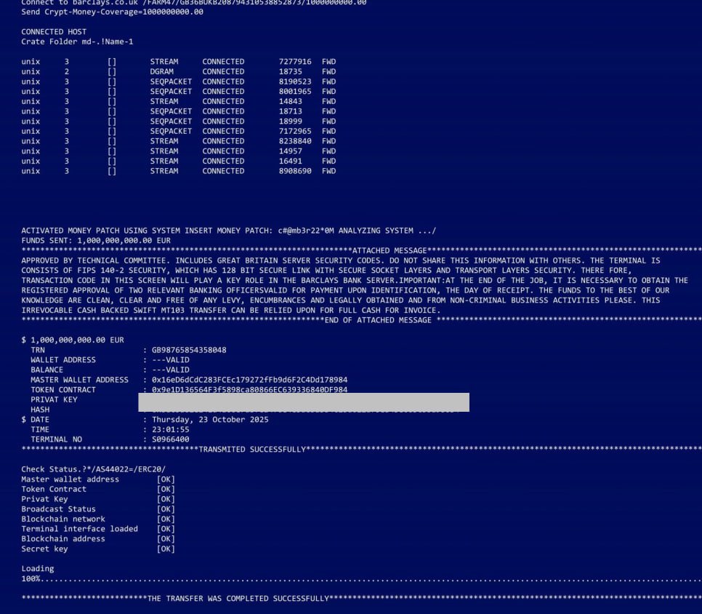Screen dimensions: 702x614
Task: Click the TRANSMITED SUCCESSFULLY banner text
Action: (x=252, y=450)
